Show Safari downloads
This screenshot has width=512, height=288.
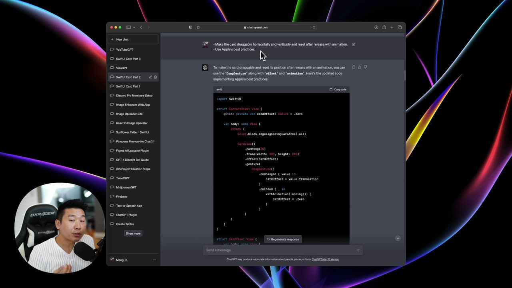click(x=376, y=27)
